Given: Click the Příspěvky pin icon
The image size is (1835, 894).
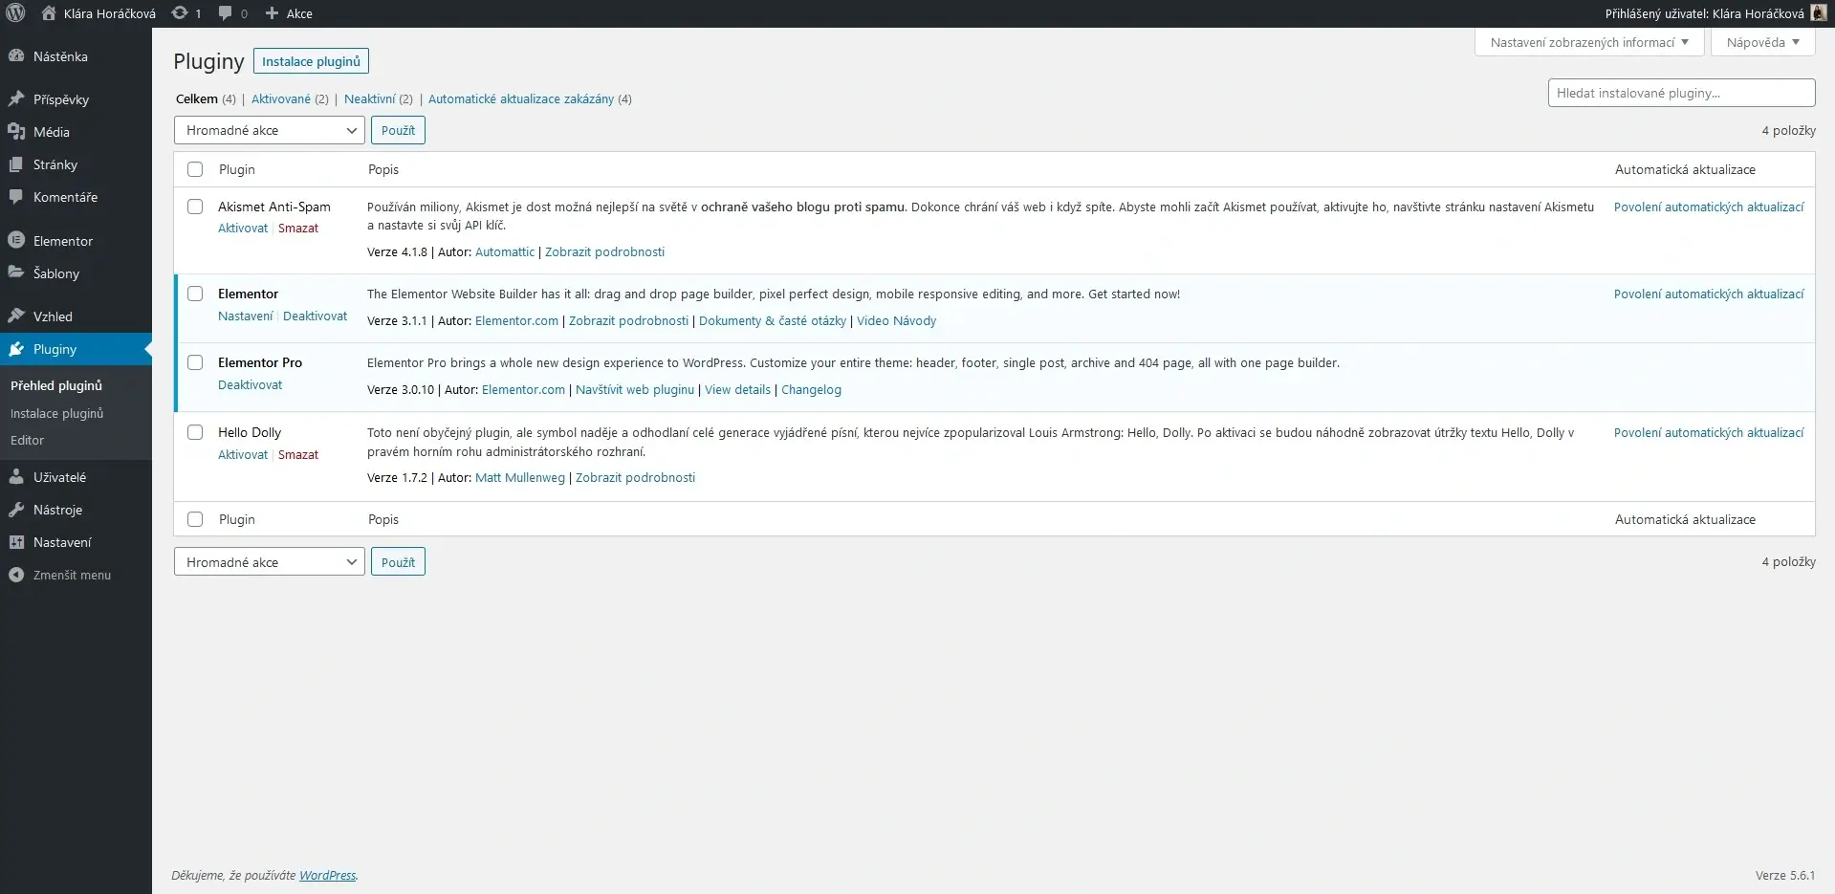Looking at the screenshot, I should point(16,98).
